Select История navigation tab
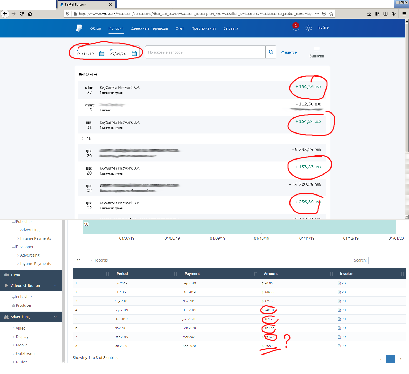 (116, 28)
